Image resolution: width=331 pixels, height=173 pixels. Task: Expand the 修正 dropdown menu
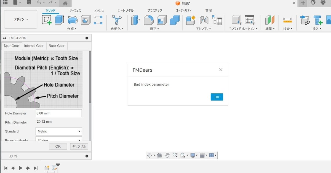tap(154, 28)
